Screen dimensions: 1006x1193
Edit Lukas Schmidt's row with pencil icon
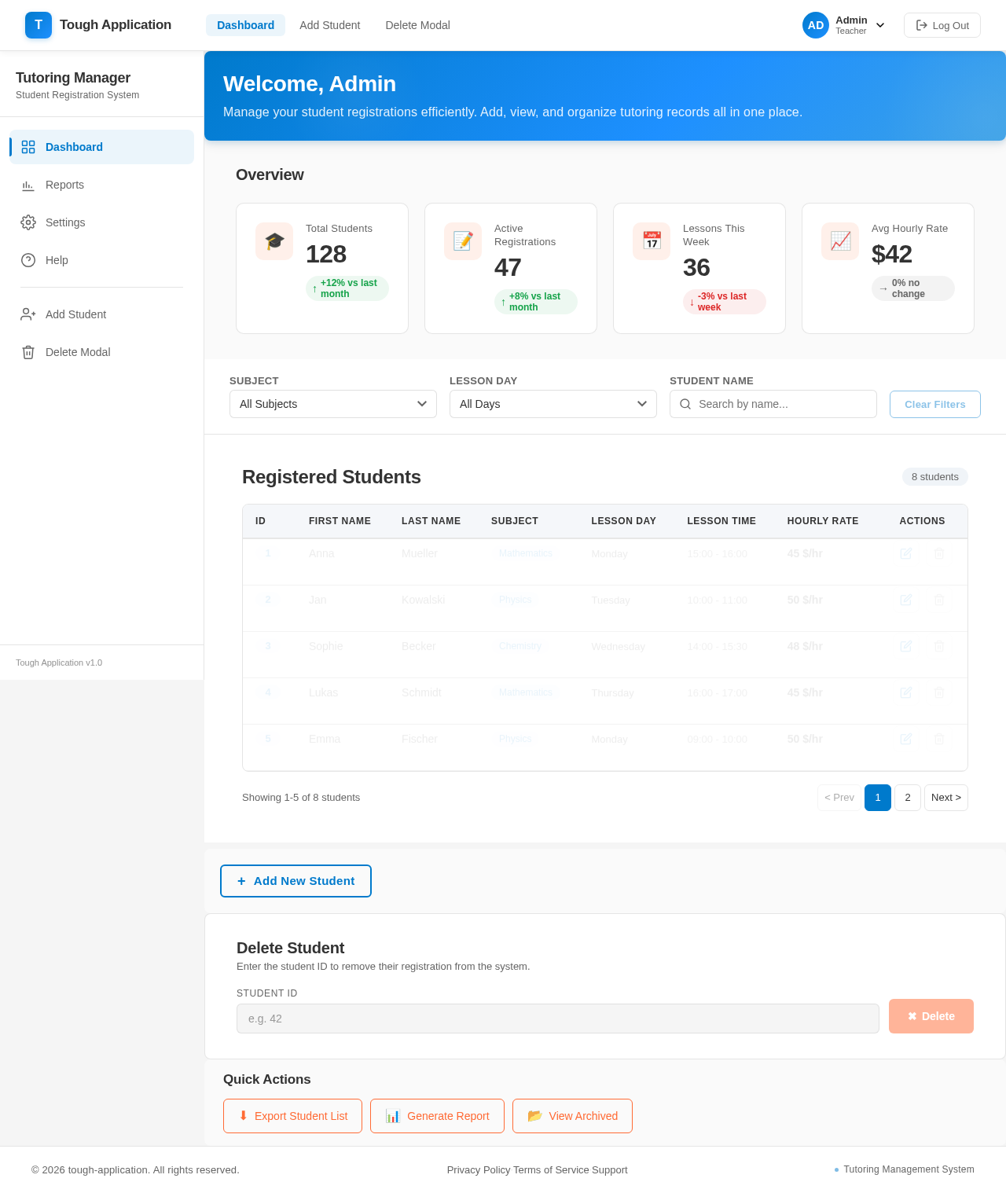(x=905, y=692)
